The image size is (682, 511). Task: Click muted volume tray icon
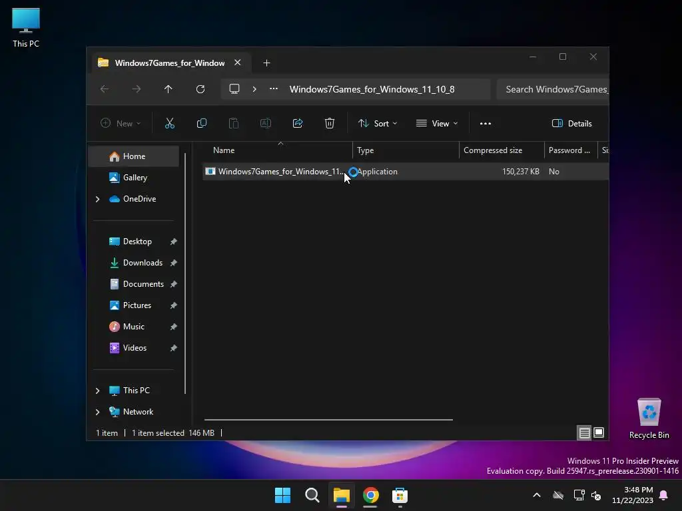[x=596, y=495]
